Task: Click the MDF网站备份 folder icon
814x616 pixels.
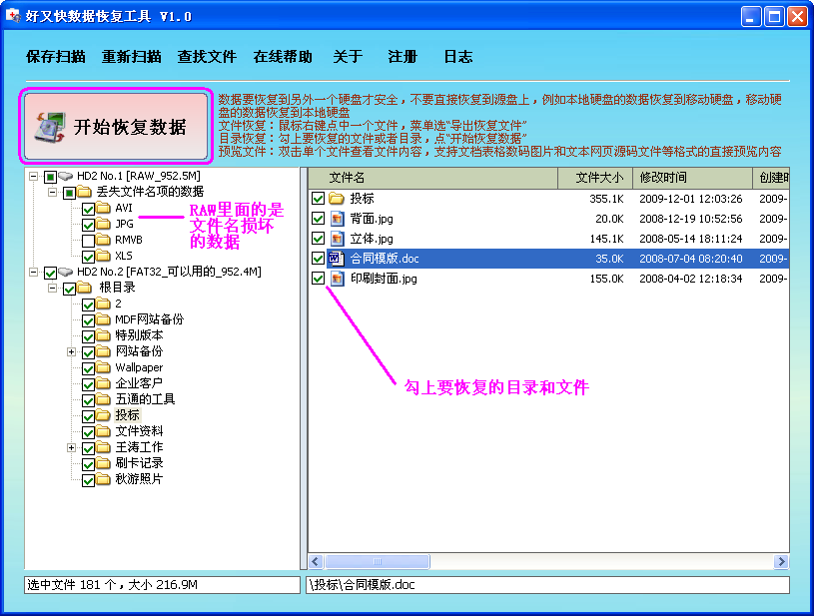Action: tap(103, 319)
